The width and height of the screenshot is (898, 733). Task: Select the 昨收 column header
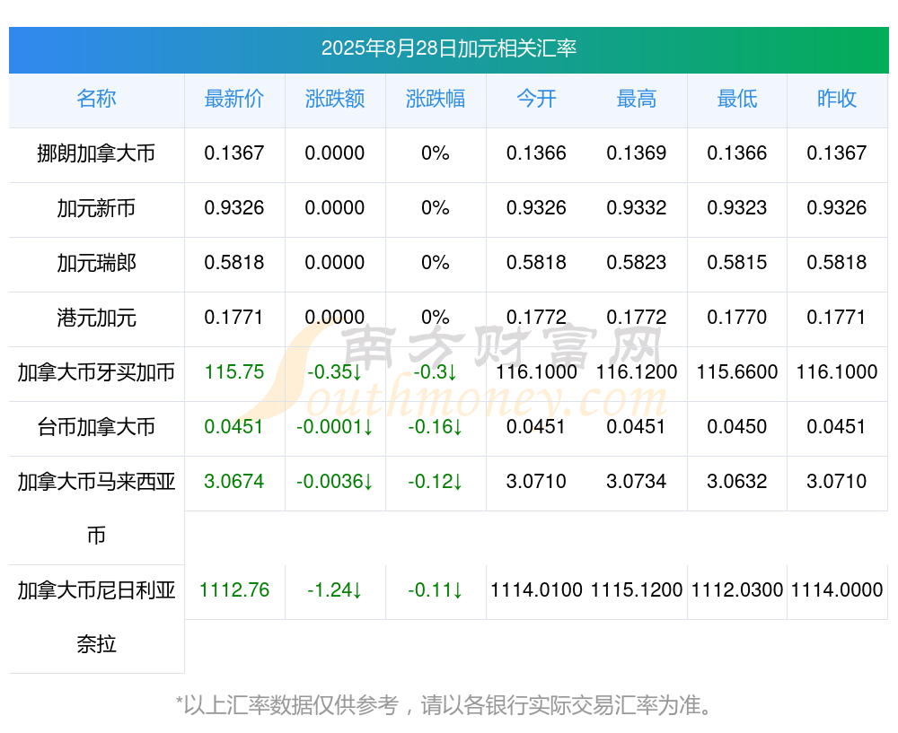click(x=837, y=99)
